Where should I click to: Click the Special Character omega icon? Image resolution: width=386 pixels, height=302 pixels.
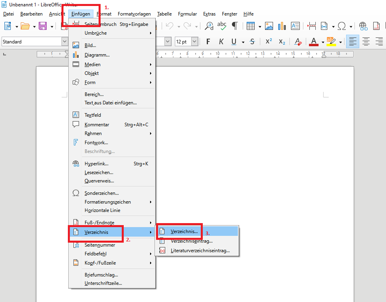[342, 26]
